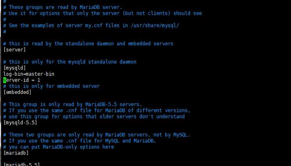Click 'MariaDB-only options here' comment

pyautogui.click(x=58, y=147)
